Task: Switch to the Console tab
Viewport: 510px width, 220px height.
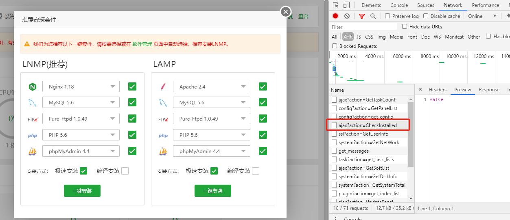Action: point(399,5)
